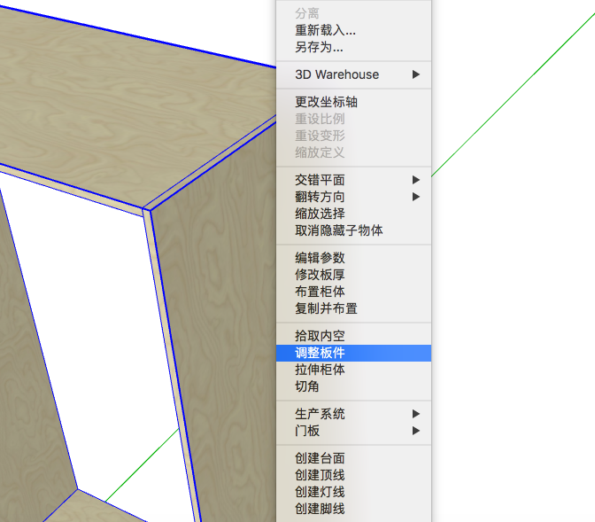The image size is (595, 522).
Task: Choose 拉伸柜体 to stretch the cabinet
Action: [x=320, y=370]
